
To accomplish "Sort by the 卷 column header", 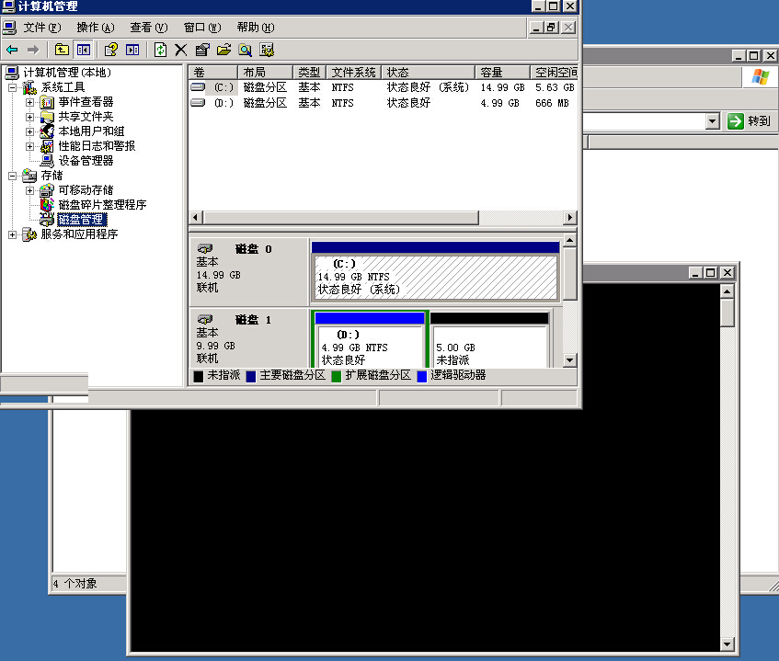I will (212, 73).
